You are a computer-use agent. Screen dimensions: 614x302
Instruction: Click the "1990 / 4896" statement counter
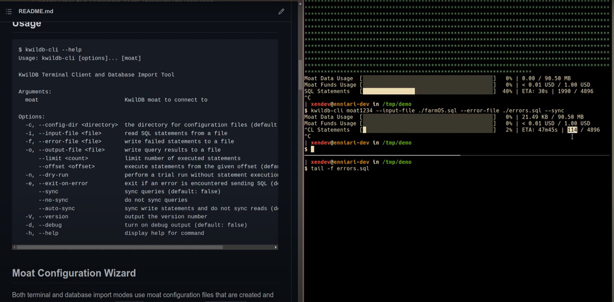[x=575, y=91]
